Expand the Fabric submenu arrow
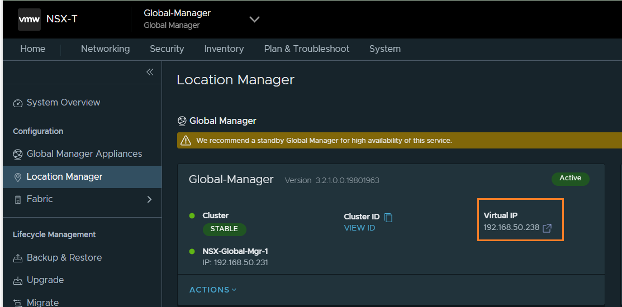622x307 pixels. click(149, 199)
